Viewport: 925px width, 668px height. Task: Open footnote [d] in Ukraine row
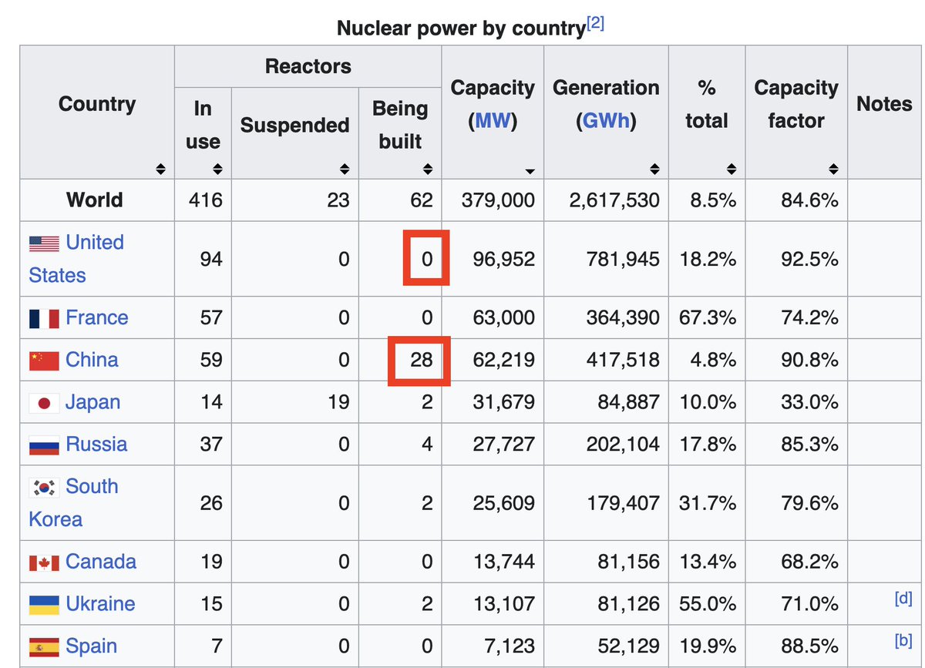(903, 598)
